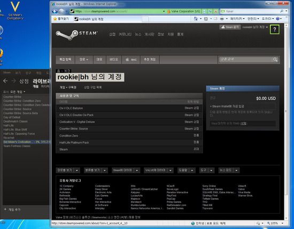Screen dimensions: 294x229
Task: Open 커뮤니티 in the Steam page header menu
Action: coord(125,35)
